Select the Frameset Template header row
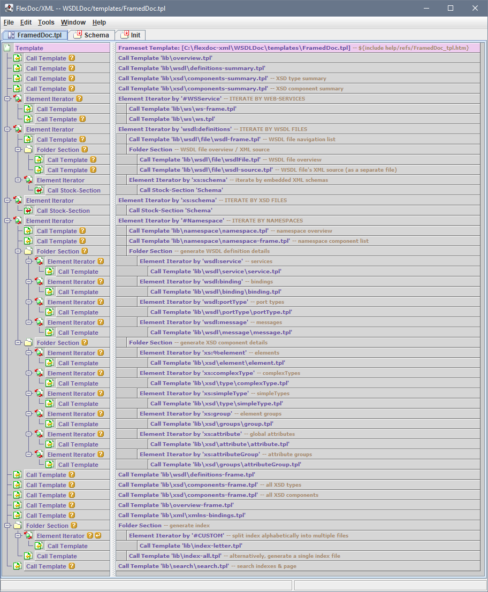This screenshot has height=592, width=488. (298, 48)
